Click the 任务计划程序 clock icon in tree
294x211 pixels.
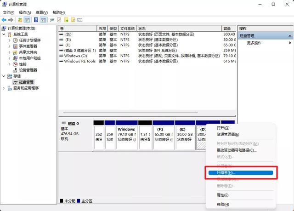click(15, 40)
